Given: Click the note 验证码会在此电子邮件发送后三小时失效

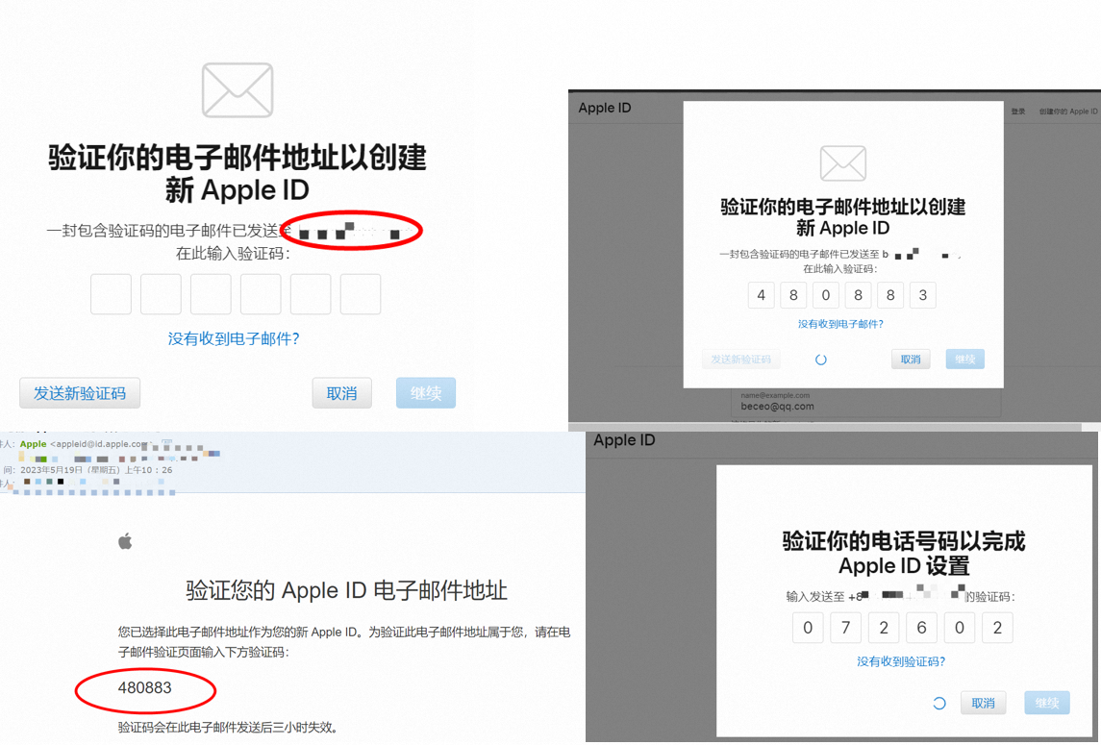Looking at the screenshot, I should pyautogui.click(x=228, y=728).
